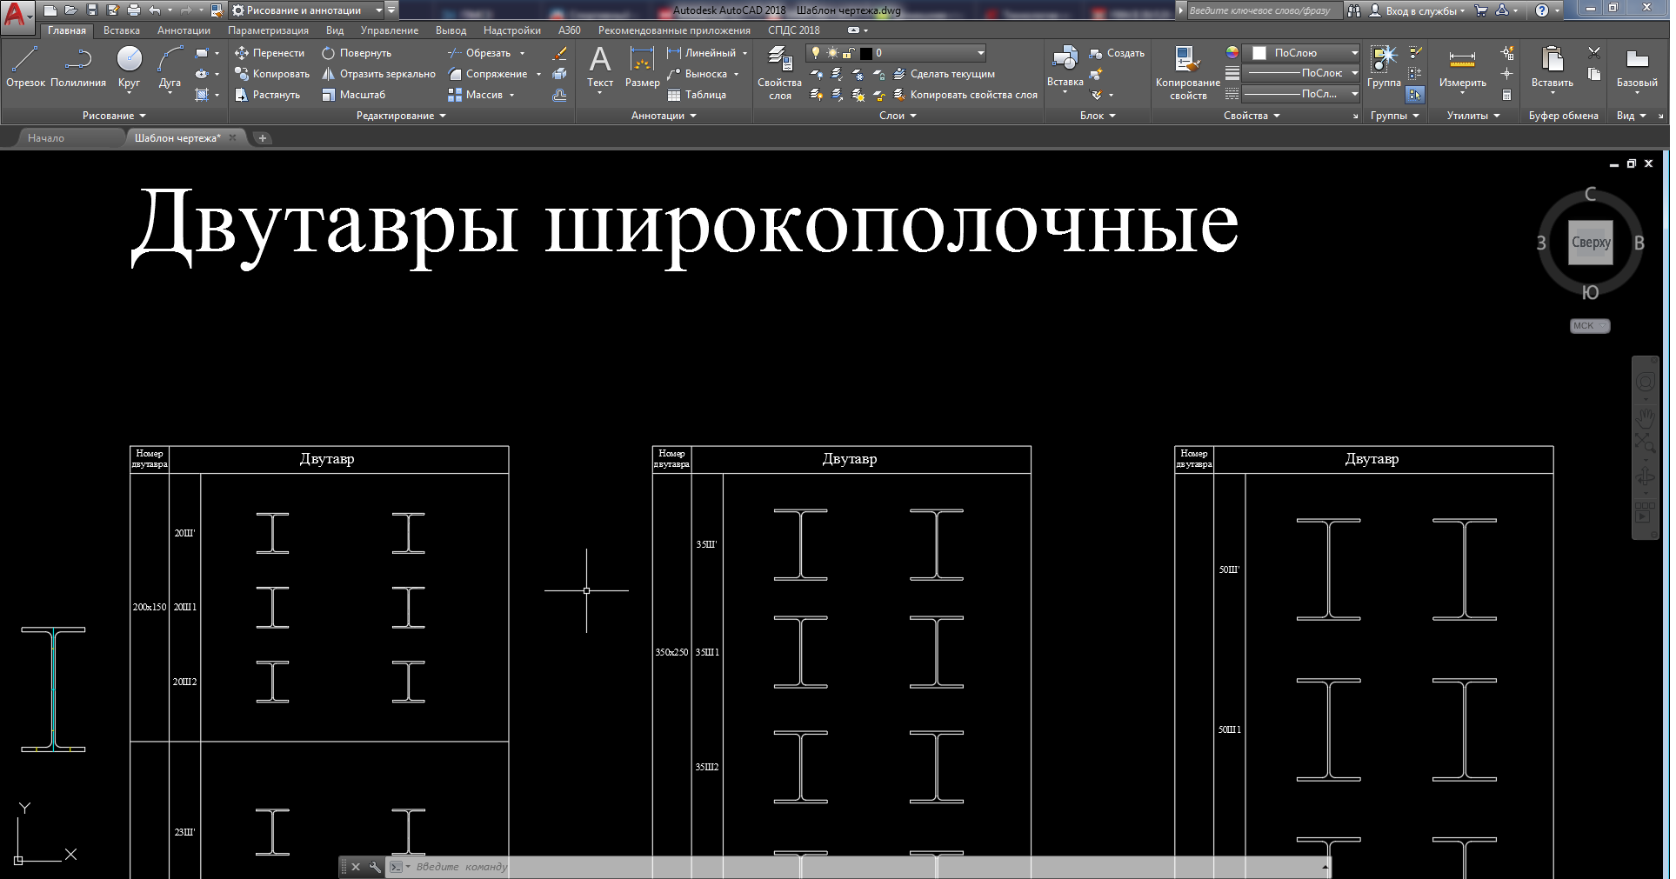
Task: Expand the Рисование panel
Action: click(x=114, y=116)
